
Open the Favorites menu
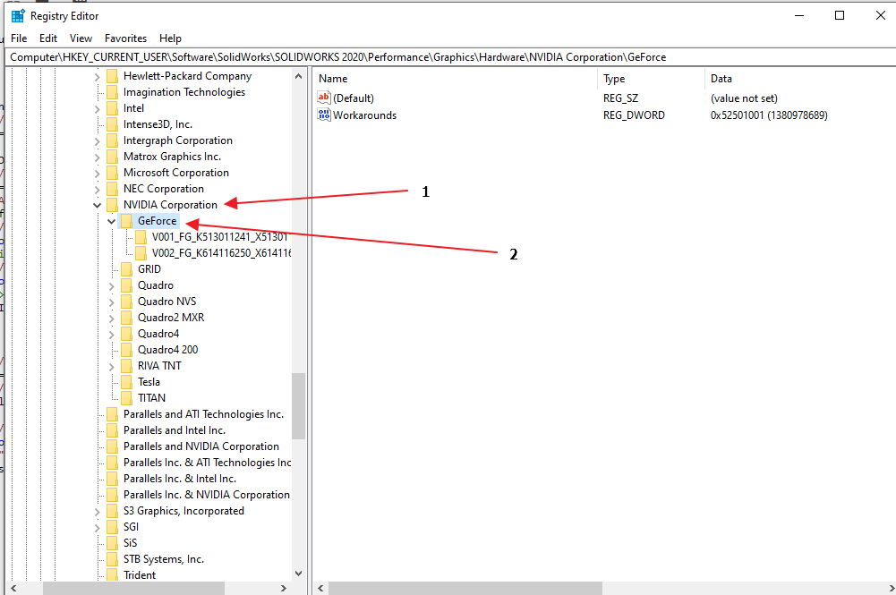click(124, 38)
